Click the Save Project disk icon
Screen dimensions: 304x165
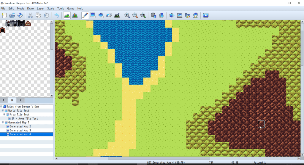pos(20,15)
